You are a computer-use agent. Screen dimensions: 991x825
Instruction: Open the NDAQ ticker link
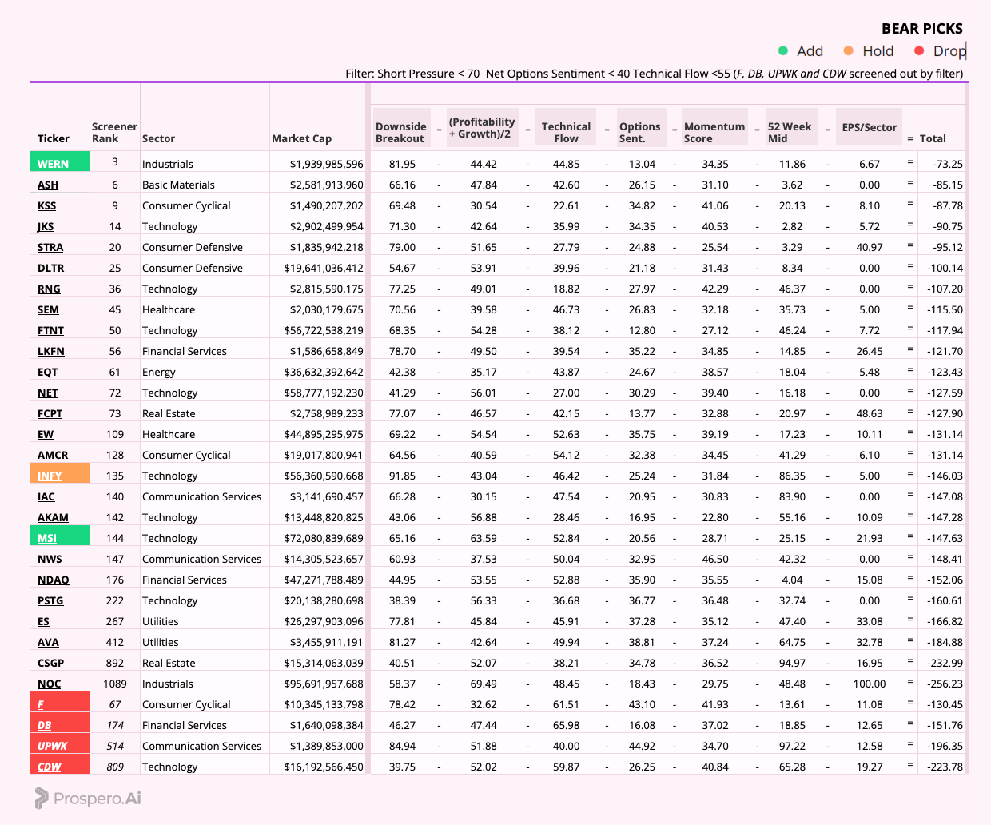click(x=53, y=580)
